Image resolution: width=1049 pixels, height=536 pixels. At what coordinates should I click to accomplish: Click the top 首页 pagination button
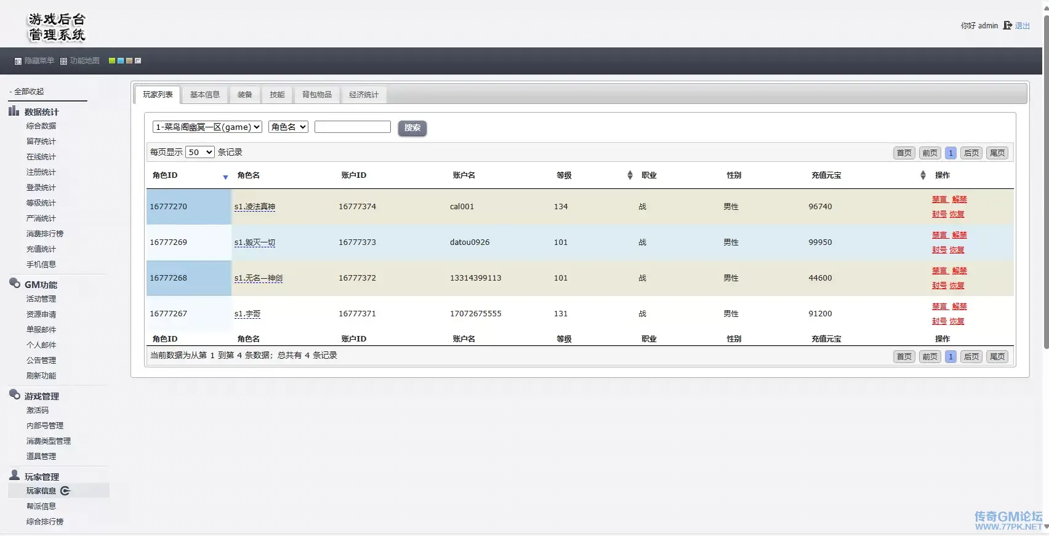click(x=904, y=153)
